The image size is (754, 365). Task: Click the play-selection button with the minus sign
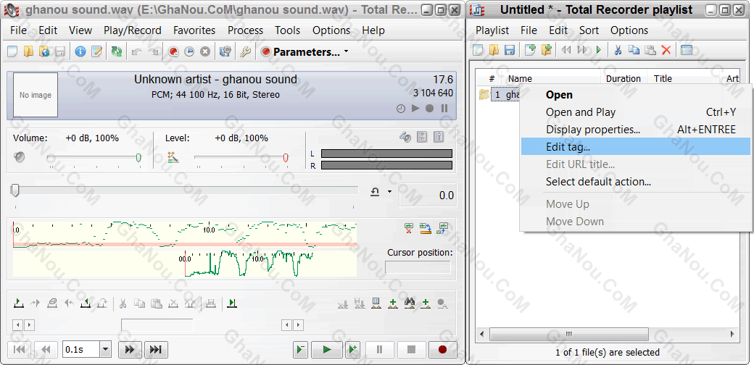[x=301, y=350]
